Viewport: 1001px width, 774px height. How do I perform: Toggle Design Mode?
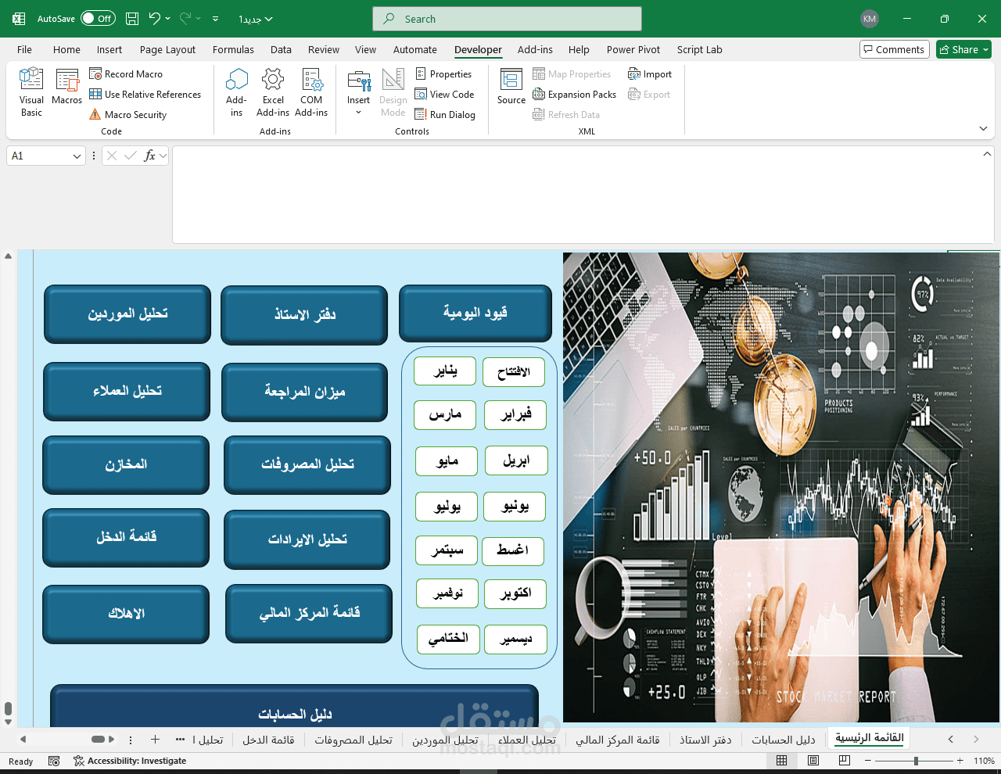pos(393,92)
